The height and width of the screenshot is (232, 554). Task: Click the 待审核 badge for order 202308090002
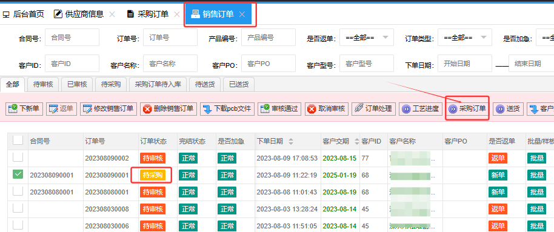pos(153,158)
